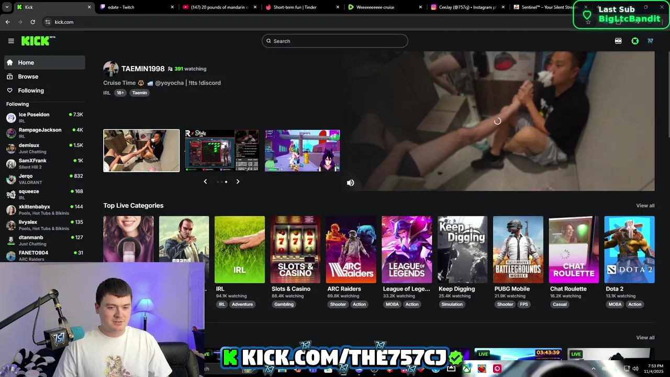
Task: Show next featured streams with right arrow
Action: coord(238,182)
